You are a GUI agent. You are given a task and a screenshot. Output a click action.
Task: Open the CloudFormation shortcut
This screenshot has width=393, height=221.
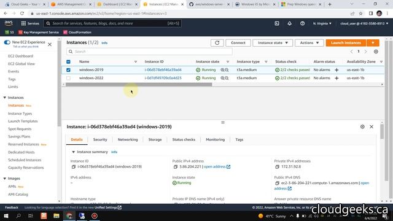tap(77, 33)
